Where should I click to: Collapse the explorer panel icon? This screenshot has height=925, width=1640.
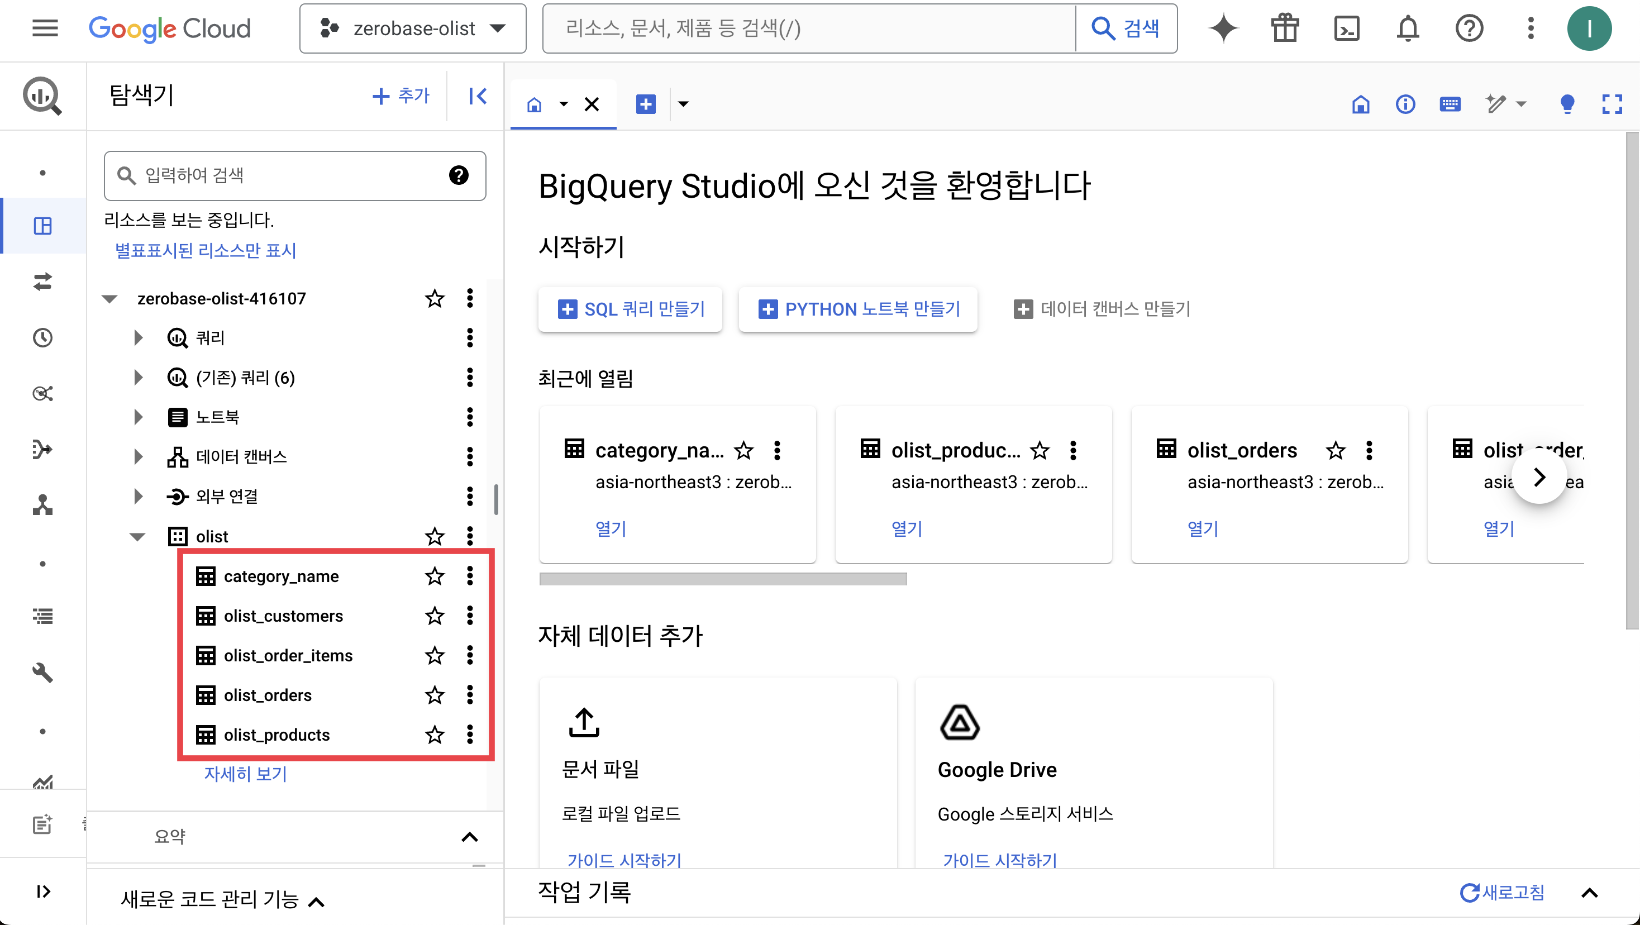478,96
